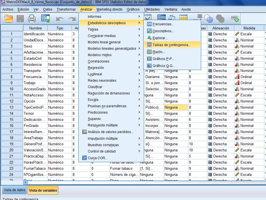Click the highlighted Ninguna cell in row 13
This screenshot has height=200, width=266.
(176, 107)
